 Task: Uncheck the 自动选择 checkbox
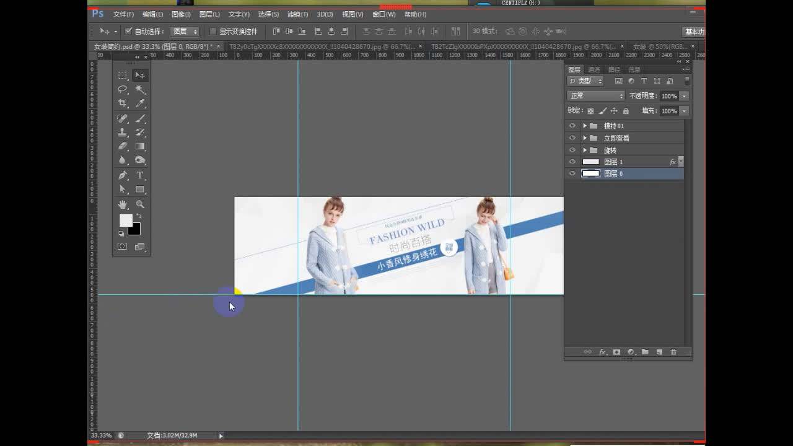coord(129,31)
